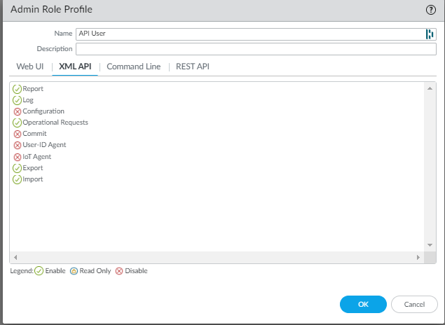Screen dimensions: 445x325
Task: Click the horizontal scroll right arrow
Action: (418, 257)
